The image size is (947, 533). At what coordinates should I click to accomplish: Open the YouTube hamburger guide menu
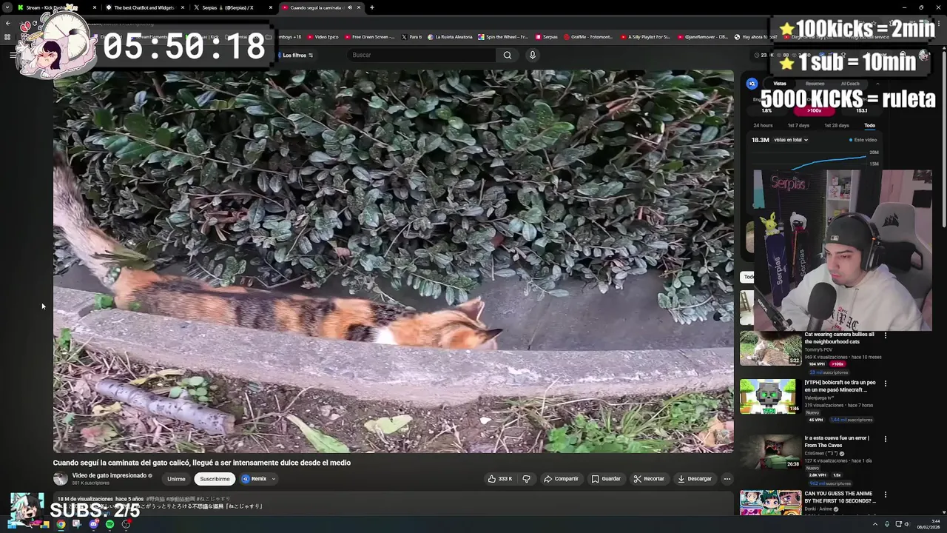[13, 55]
